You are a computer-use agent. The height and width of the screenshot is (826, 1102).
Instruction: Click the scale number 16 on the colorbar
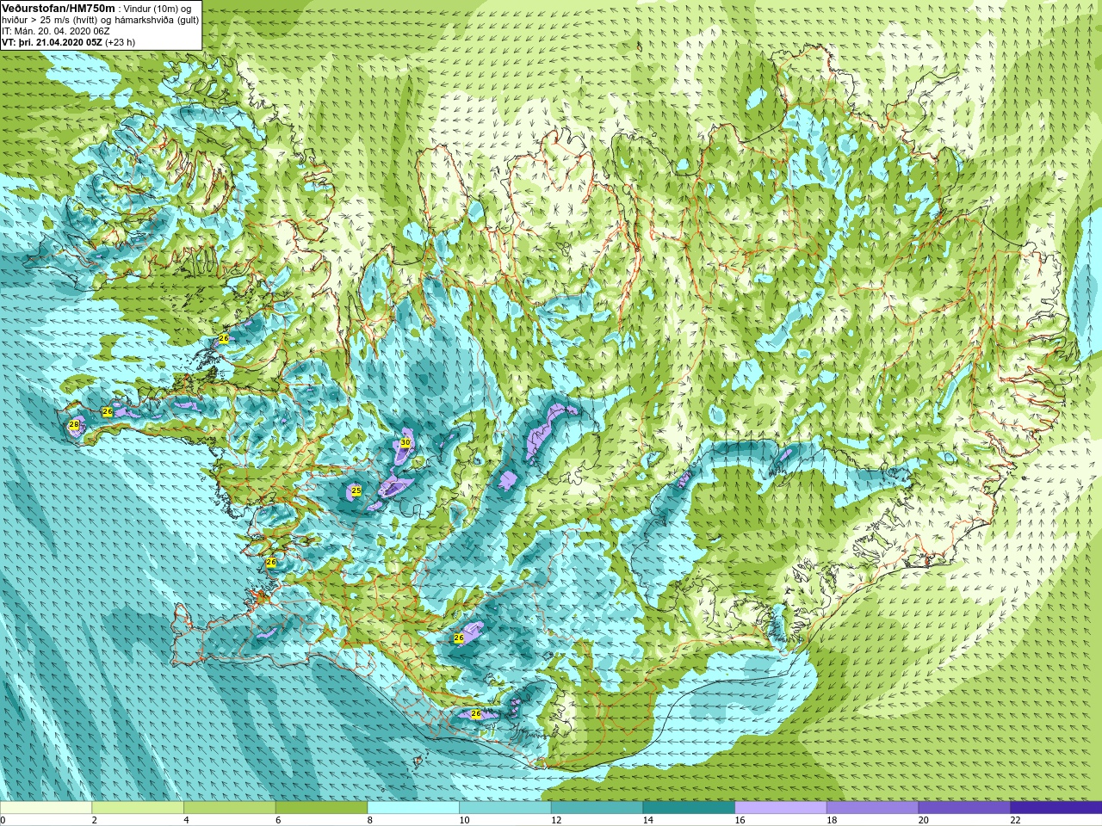point(740,820)
